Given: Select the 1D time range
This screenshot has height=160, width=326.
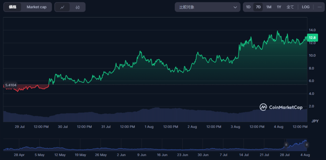Looking at the screenshot, I should pos(248,7).
